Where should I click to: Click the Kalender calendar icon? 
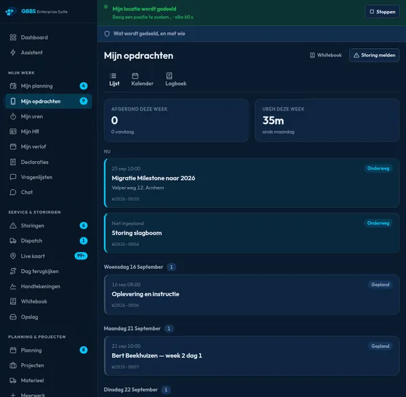[135, 76]
